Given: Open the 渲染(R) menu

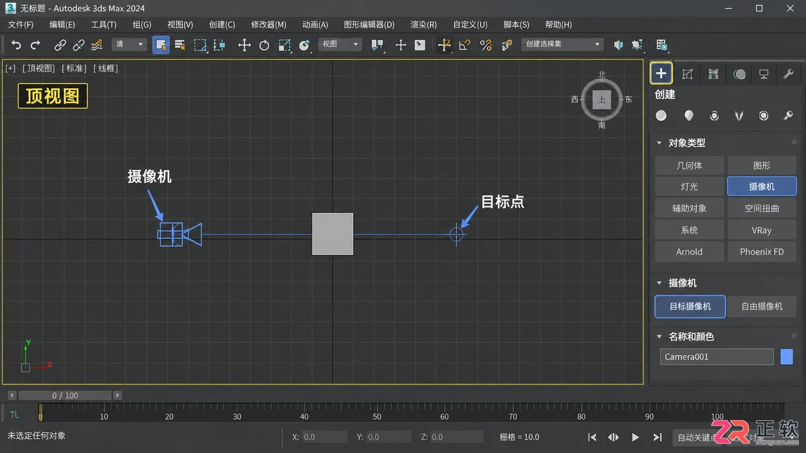Looking at the screenshot, I should (x=424, y=25).
